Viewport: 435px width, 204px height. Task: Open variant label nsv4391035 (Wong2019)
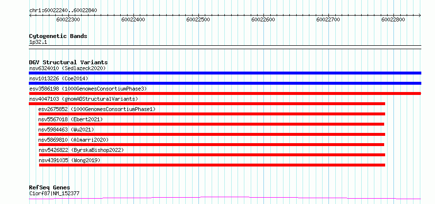pyautogui.click(x=69, y=160)
